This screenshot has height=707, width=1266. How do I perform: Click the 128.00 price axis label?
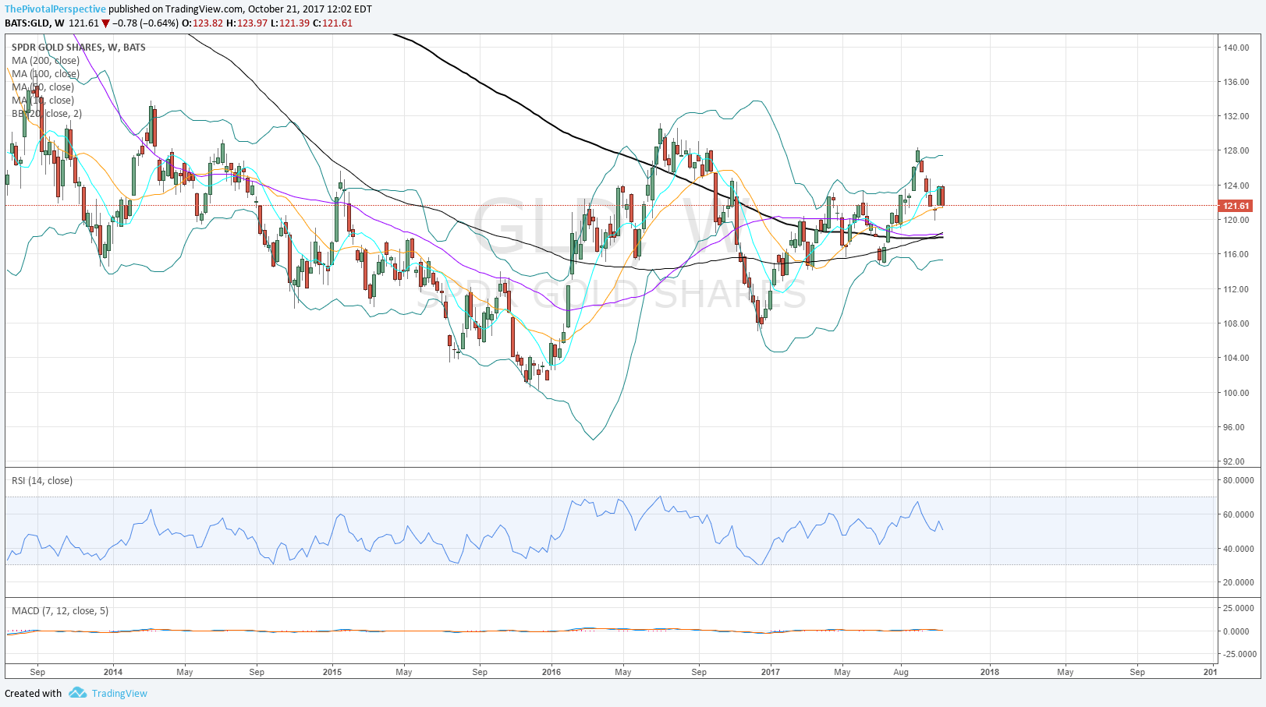pyautogui.click(x=1236, y=151)
